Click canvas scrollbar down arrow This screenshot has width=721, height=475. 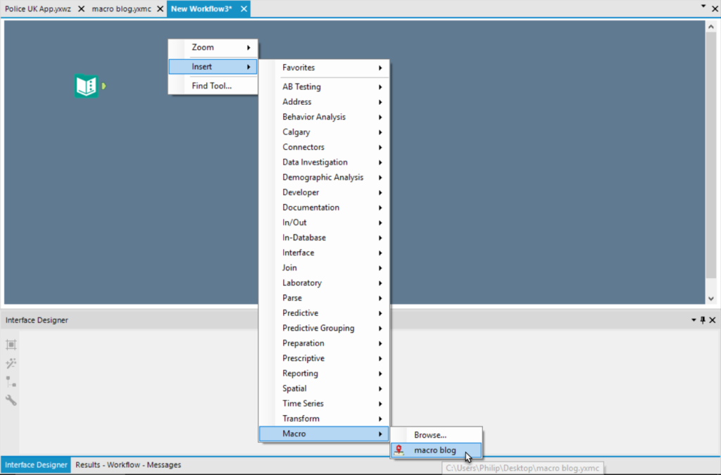click(711, 298)
